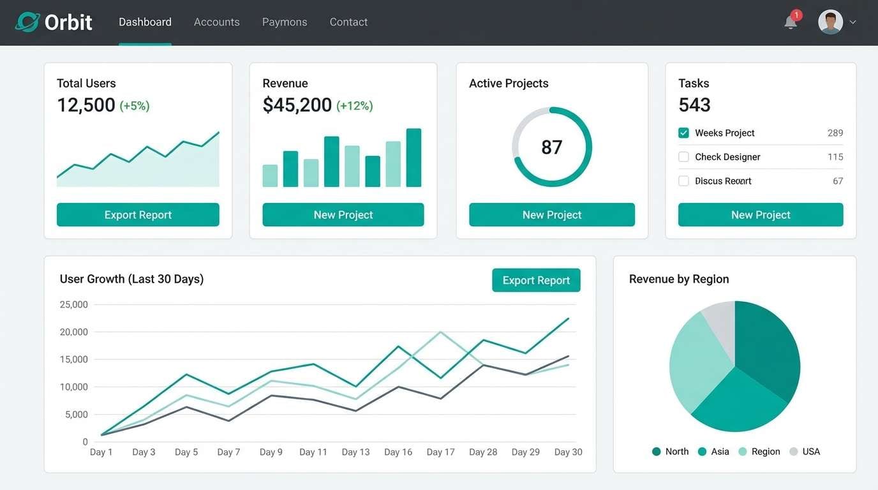The height and width of the screenshot is (490, 878).
Task: Click the 87 progress ring
Action: (551, 147)
